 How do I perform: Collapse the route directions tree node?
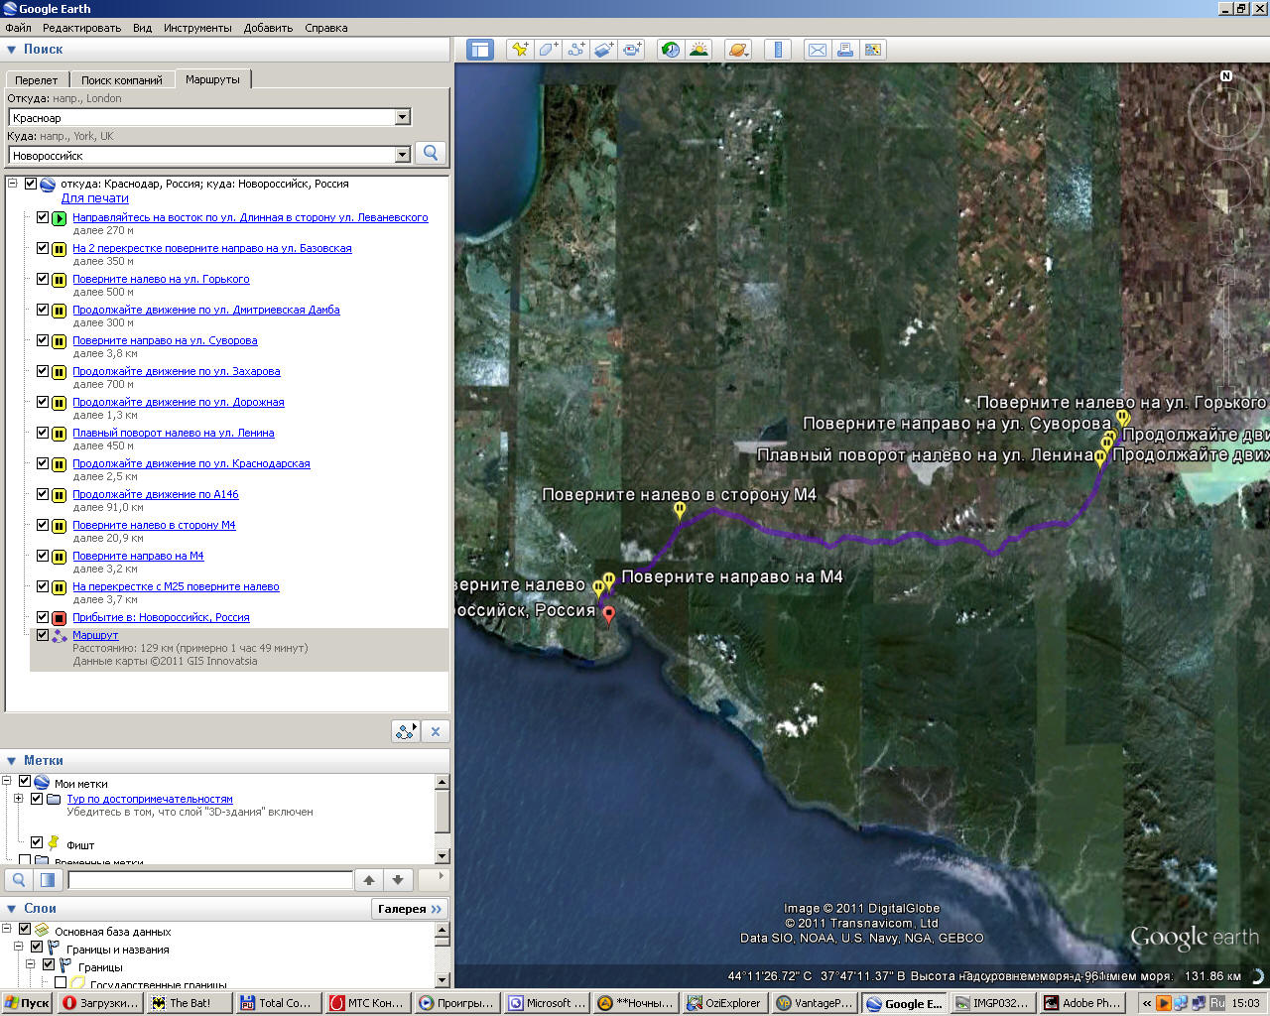[13, 184]
